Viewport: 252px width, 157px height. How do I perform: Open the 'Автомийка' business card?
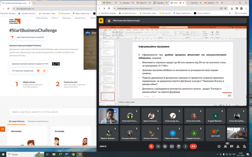coord(27,136)
